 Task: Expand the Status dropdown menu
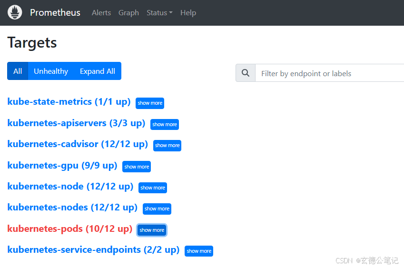click(x=159, y=13)
